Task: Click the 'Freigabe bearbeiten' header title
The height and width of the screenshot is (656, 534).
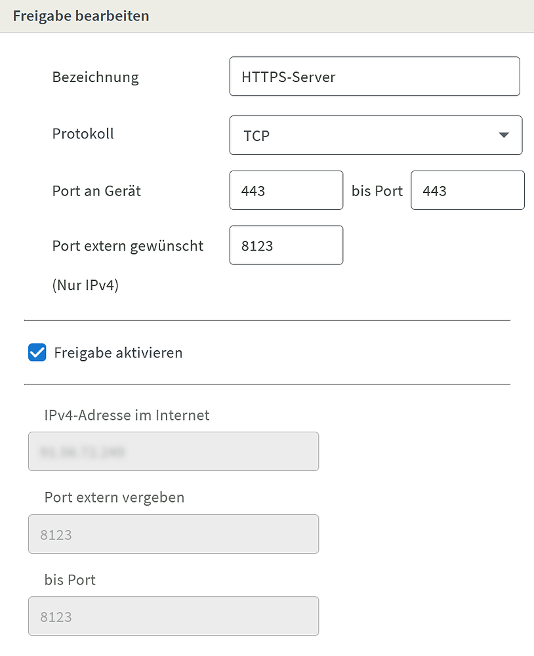Action: click(x=81, y=16)
